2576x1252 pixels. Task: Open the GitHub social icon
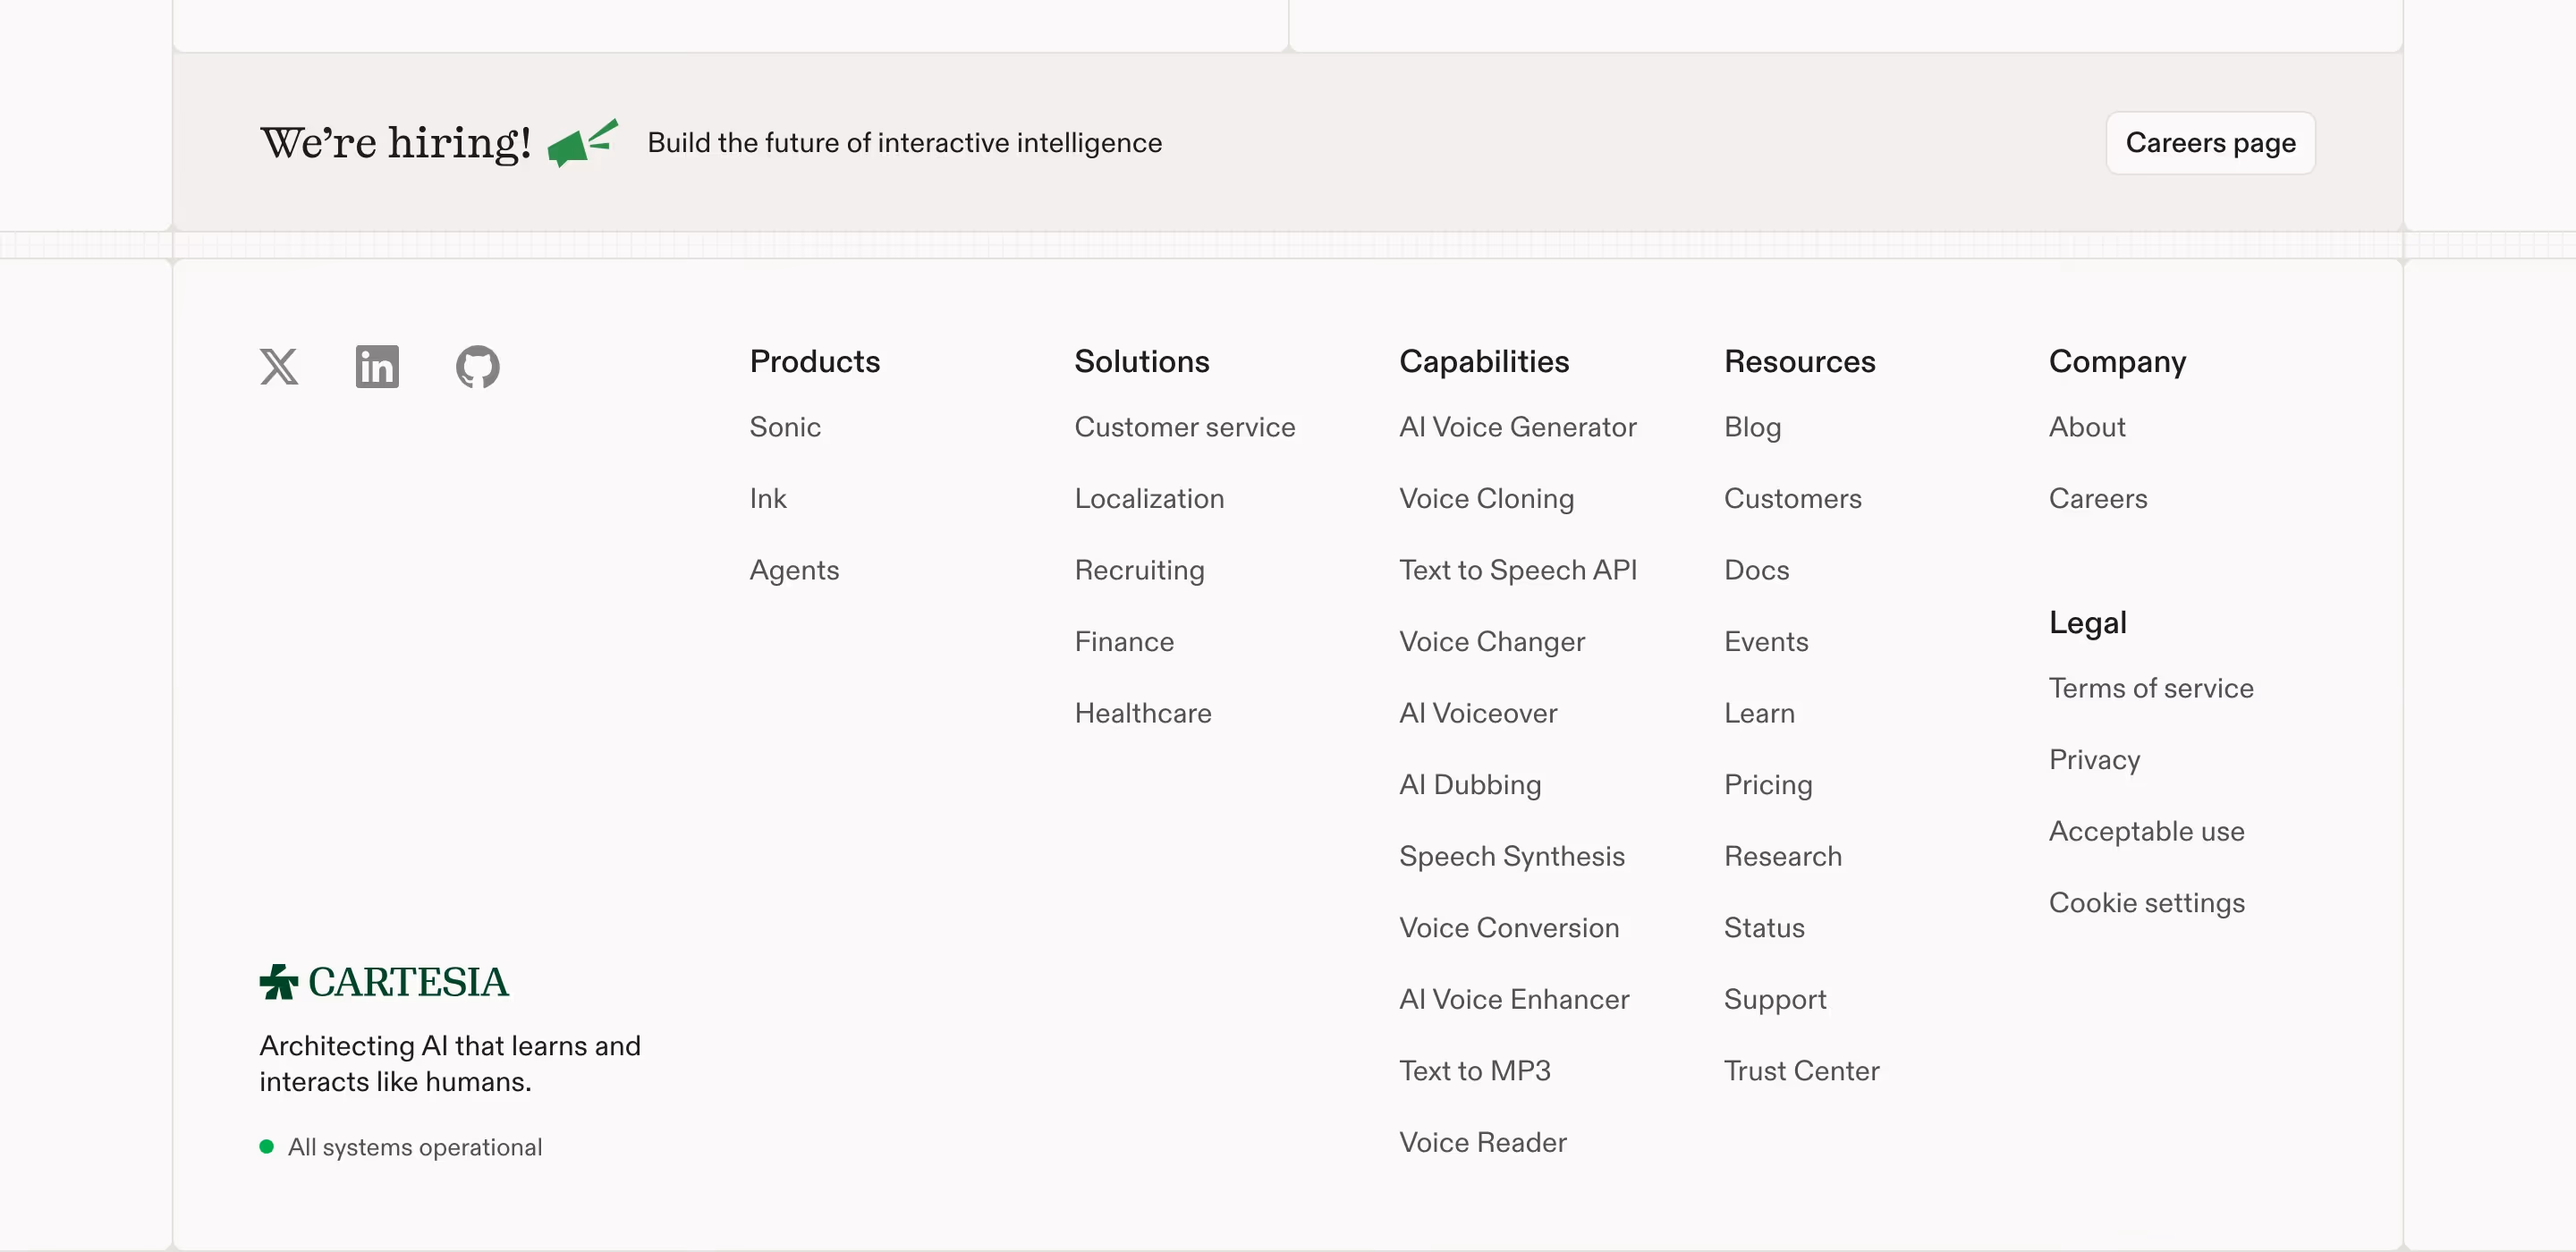tap(478, 367)
